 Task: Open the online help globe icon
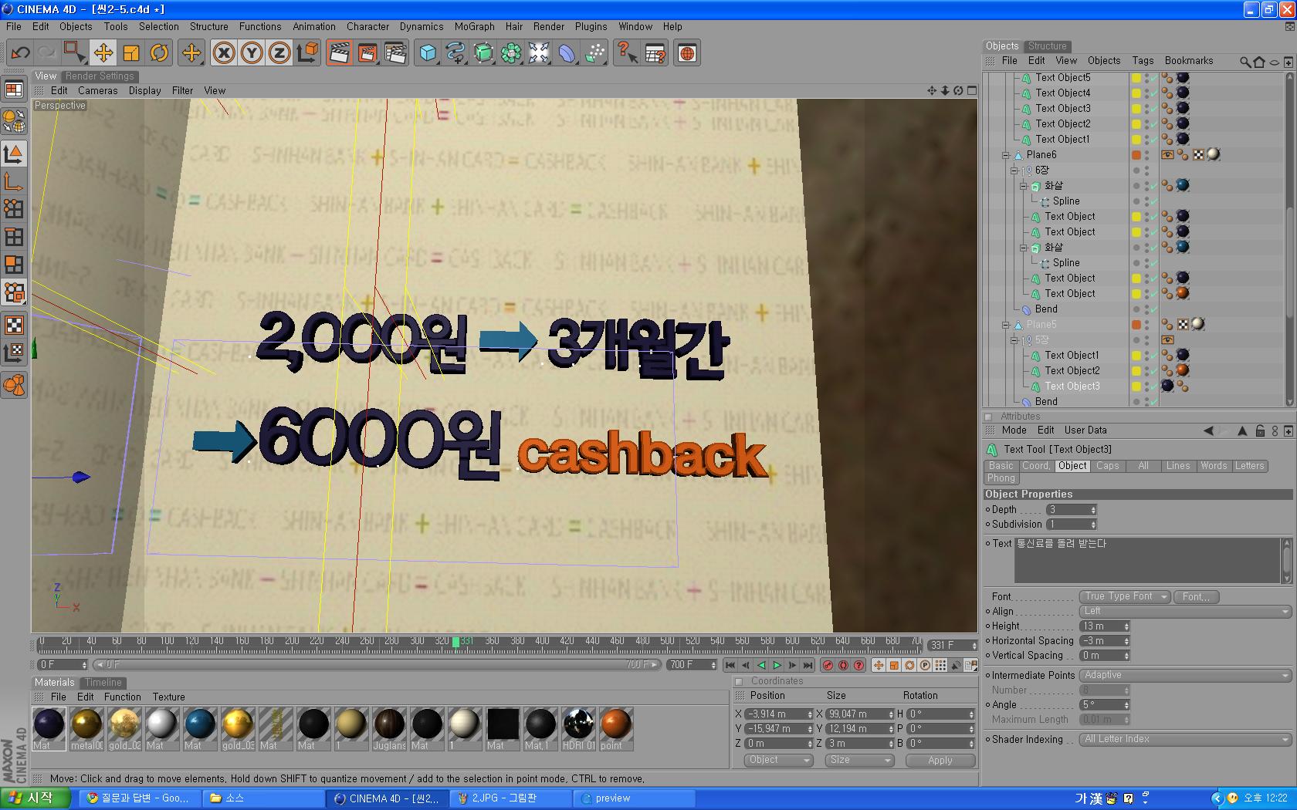coord(687,53)
